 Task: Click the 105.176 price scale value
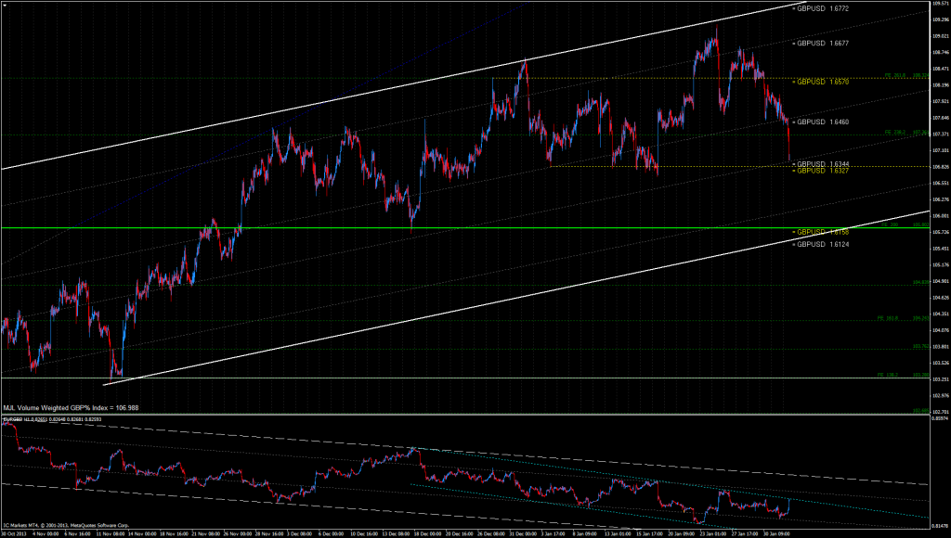point(941,264)
